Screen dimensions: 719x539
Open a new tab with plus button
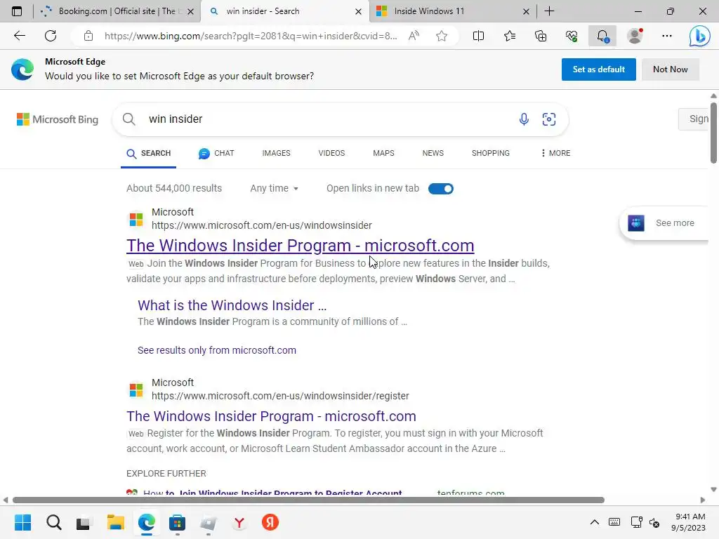[x=549, y=11]
